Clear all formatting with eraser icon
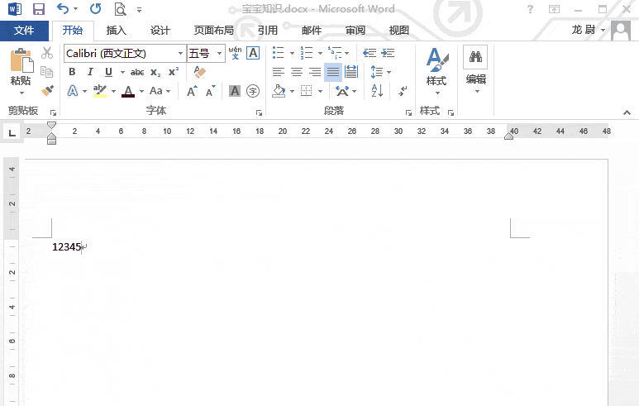 199,72
